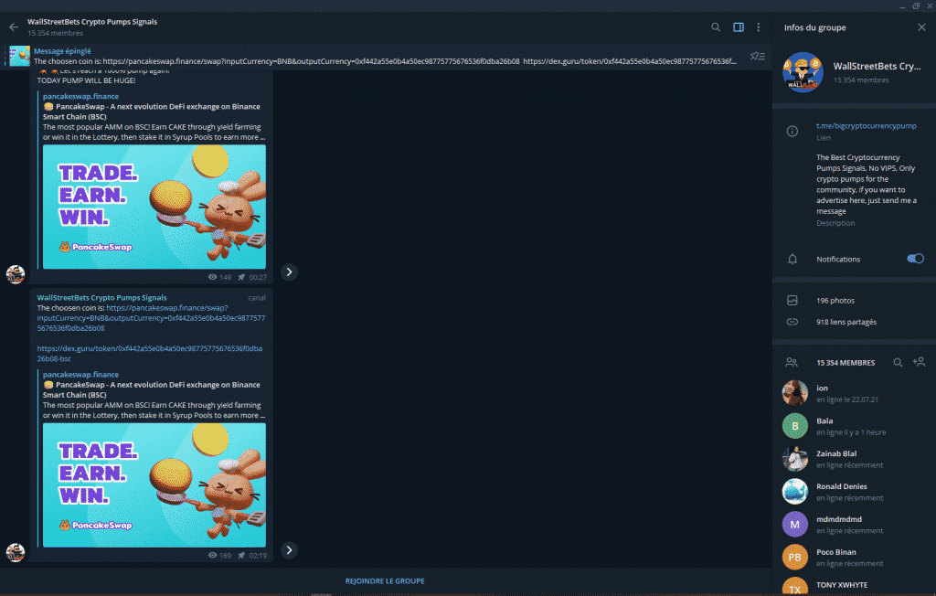The width and height of the screenshot is (936, 596).
Task: Open member Ronald Denies profile
Action: point(841,486)
